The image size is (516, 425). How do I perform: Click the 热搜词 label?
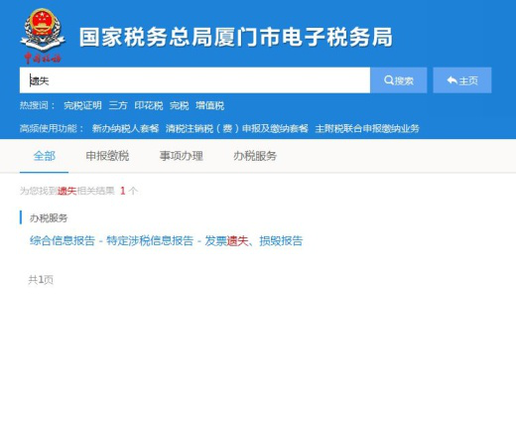click(37, 105)
